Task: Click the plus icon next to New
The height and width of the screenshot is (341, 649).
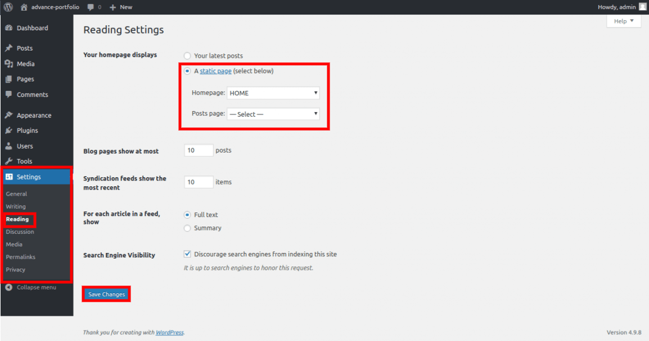Action: pyautogui.click(x=112, y=7)
